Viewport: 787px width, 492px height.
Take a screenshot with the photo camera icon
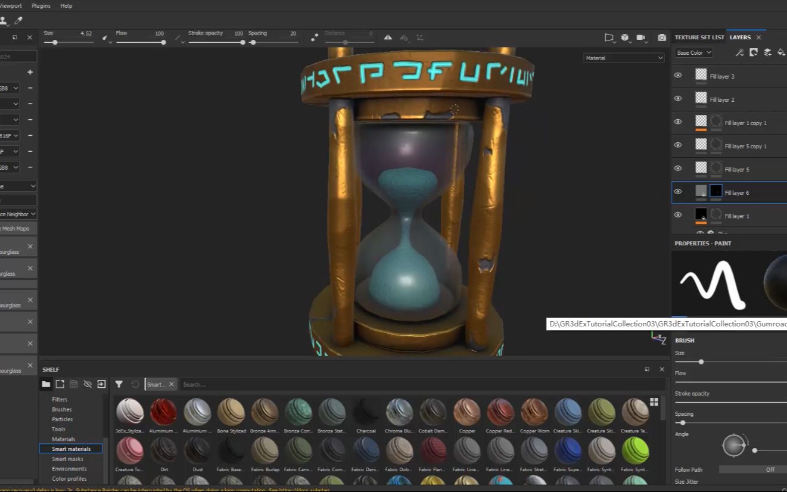[662, 38]
